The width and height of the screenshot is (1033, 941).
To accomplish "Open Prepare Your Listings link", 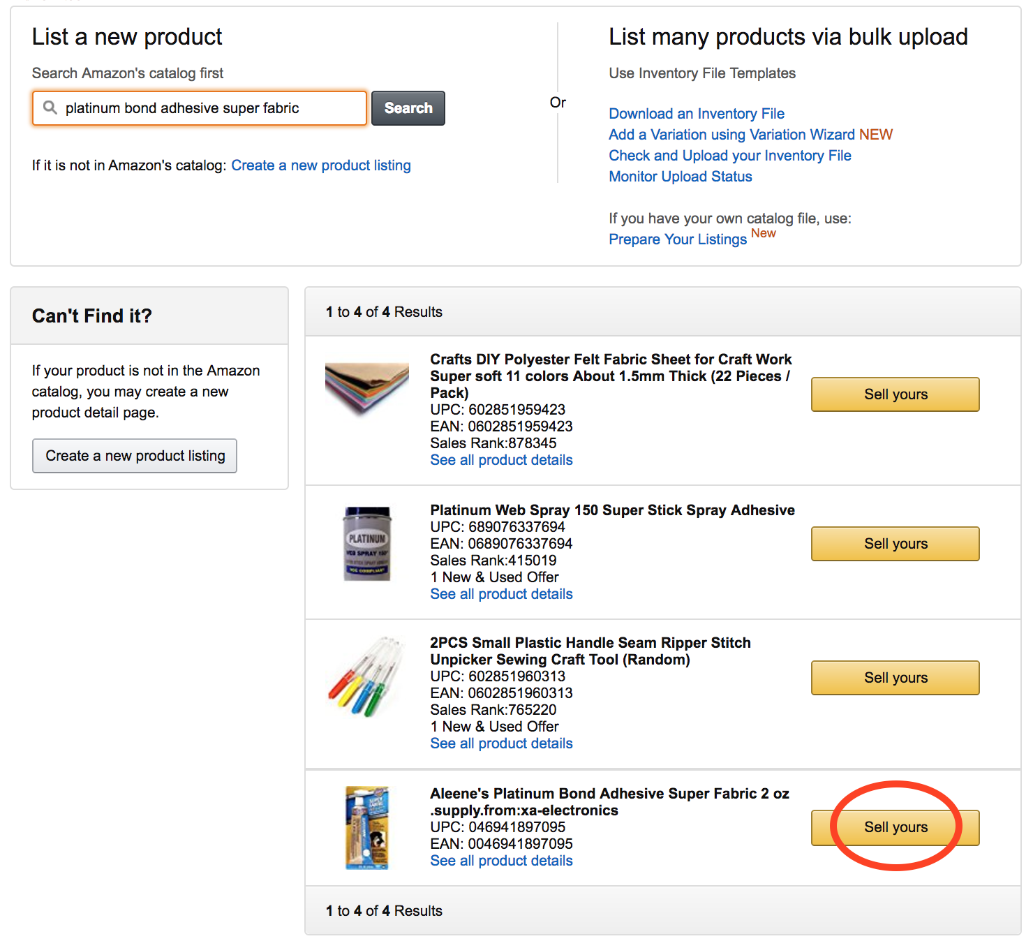I will (678, 239).
